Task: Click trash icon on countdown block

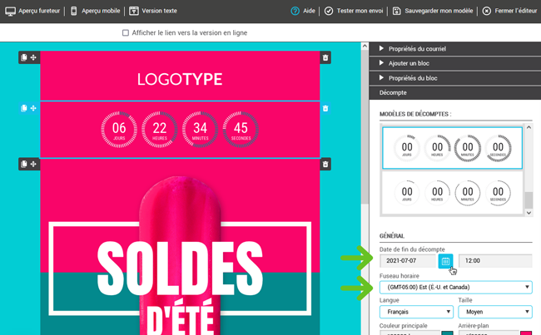Action: [325, 109]
